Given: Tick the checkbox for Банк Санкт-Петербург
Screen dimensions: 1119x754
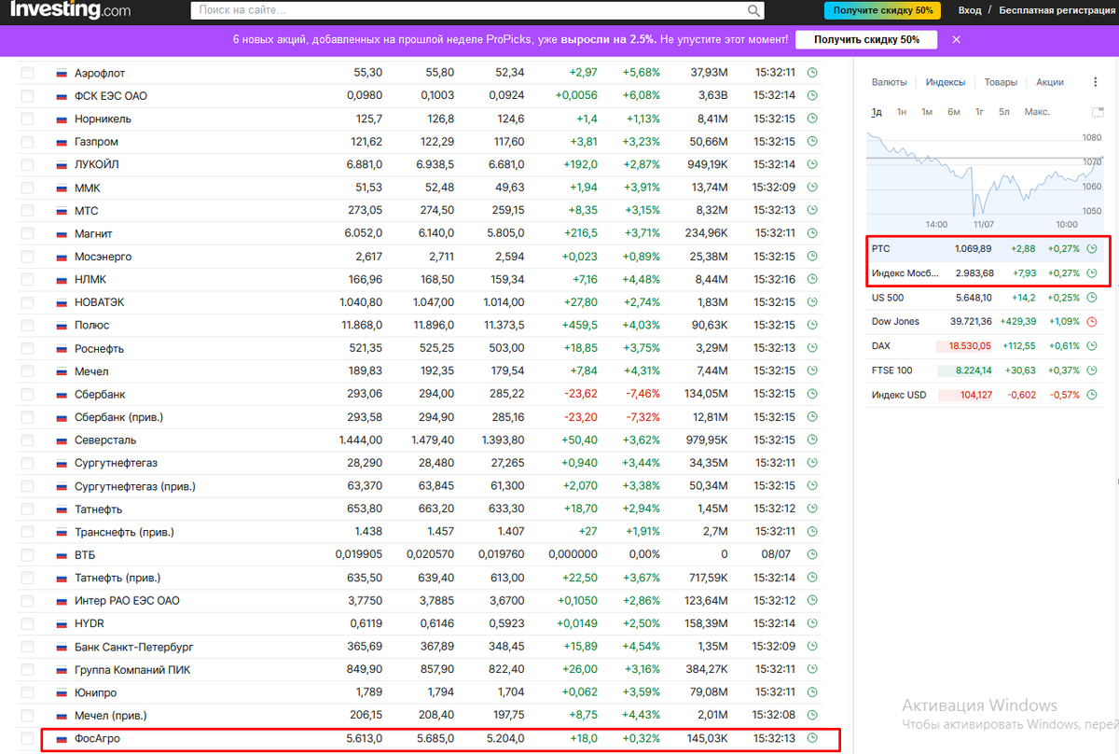Looking at the screenshot, I should 27,648.
